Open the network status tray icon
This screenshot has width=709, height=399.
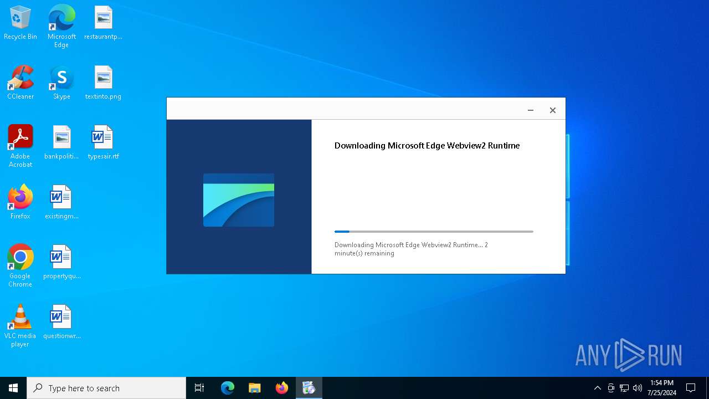coord(624,388)
